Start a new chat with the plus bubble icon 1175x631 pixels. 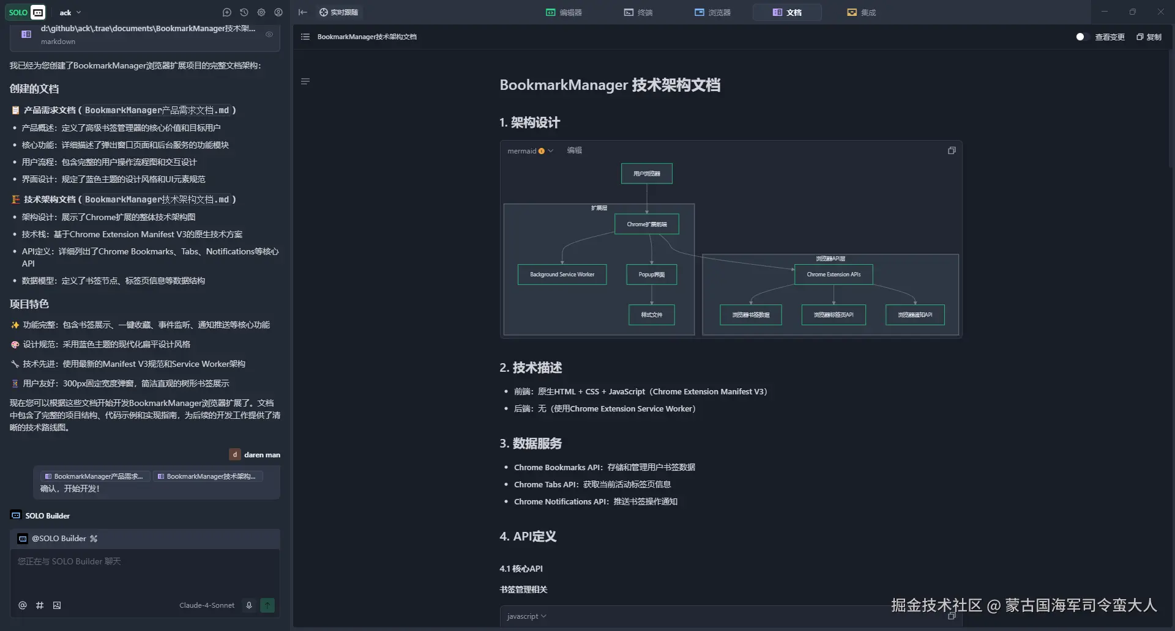227,12
